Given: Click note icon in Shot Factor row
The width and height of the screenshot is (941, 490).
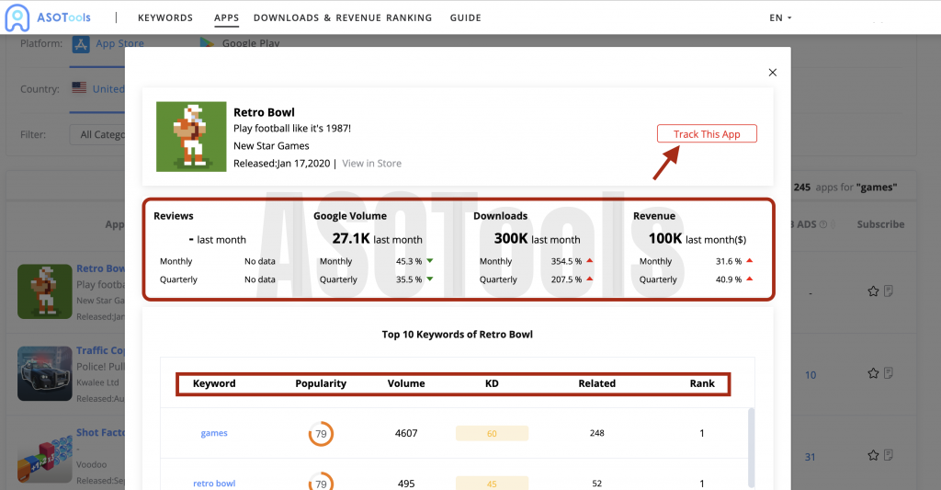Looking at the screenshot, I should click(889, 455).
